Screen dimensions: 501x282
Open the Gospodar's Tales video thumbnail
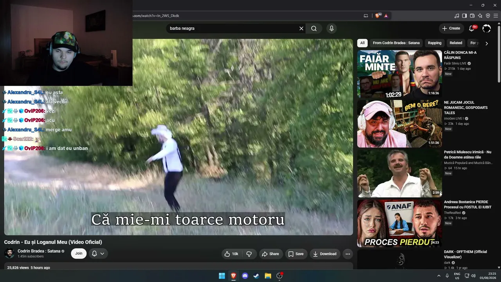coord(400,124)
